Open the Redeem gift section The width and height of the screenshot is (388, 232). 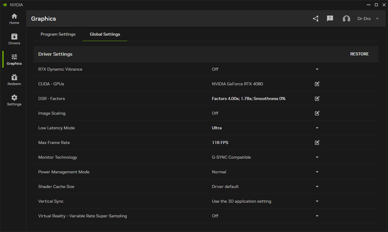coord(14,80)
